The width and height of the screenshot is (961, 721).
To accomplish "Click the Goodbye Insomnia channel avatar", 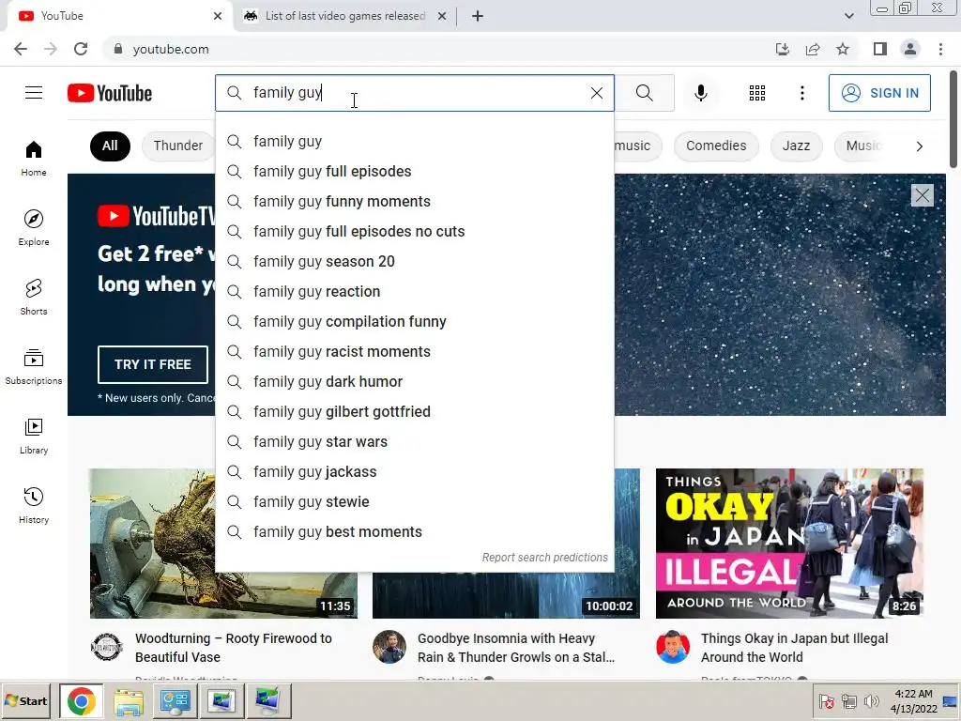I will (x=389, y=647).
